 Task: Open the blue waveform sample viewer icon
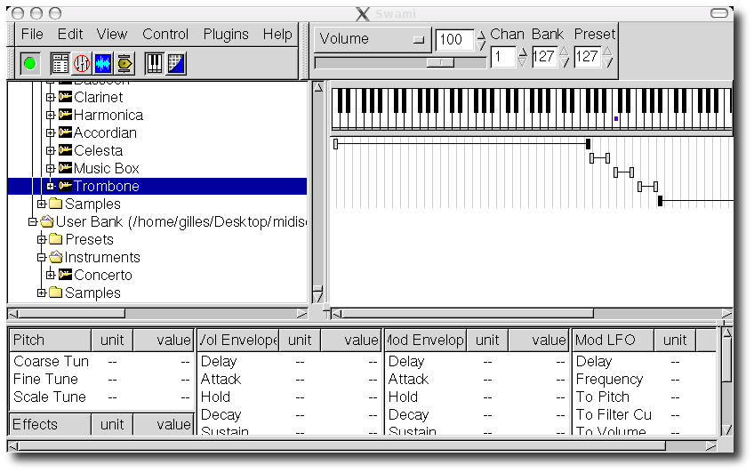point(103,63)
